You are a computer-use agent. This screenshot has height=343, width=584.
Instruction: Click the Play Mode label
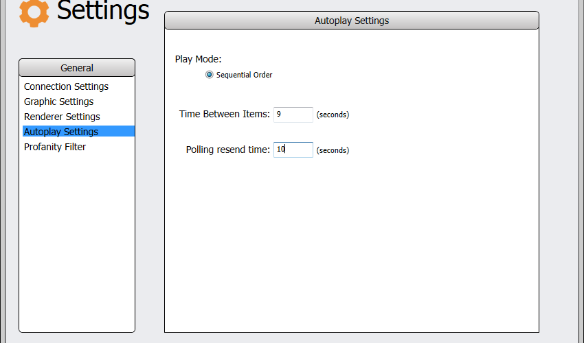point(198,59)
